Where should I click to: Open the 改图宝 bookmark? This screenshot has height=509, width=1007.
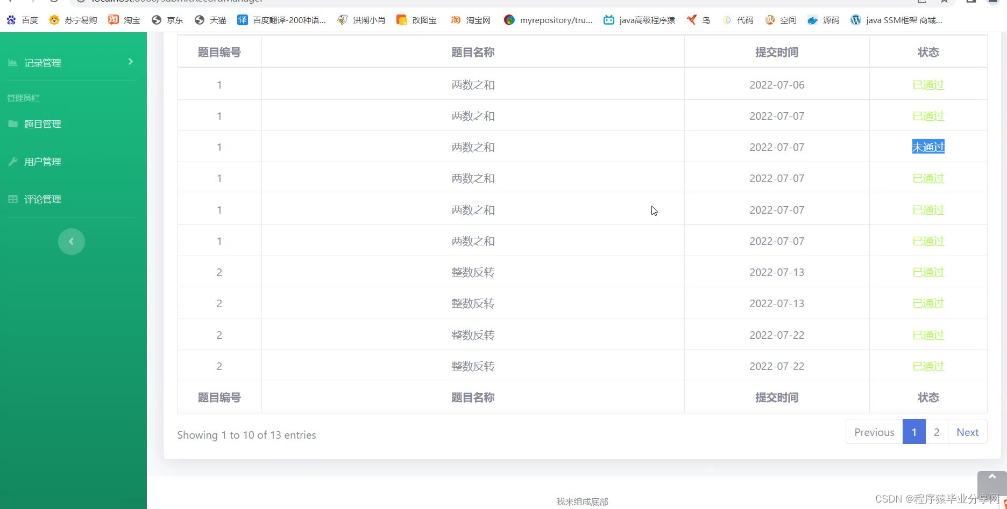(416, 20)
